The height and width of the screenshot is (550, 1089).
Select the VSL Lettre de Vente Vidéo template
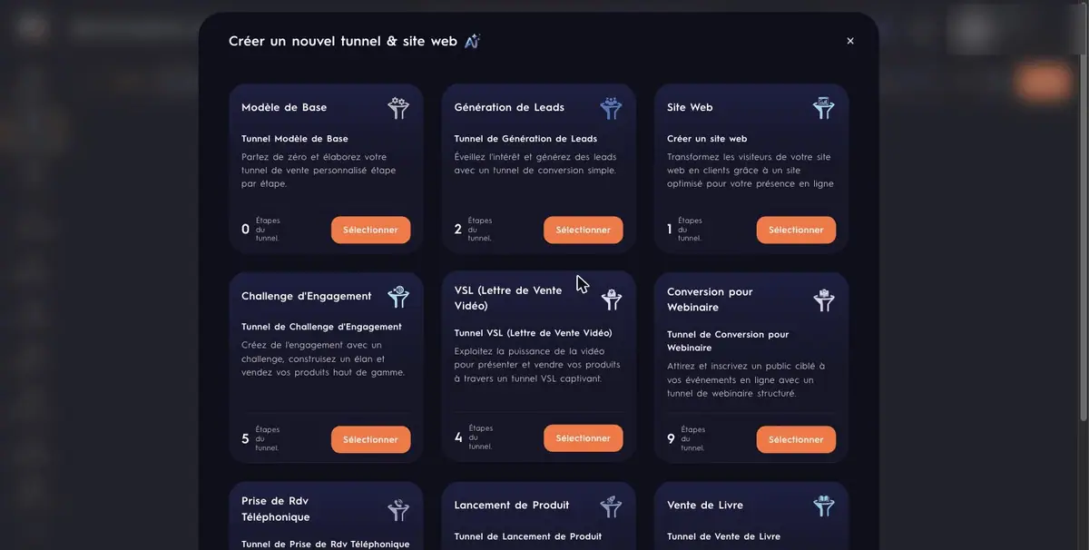[x=583, y=437]
